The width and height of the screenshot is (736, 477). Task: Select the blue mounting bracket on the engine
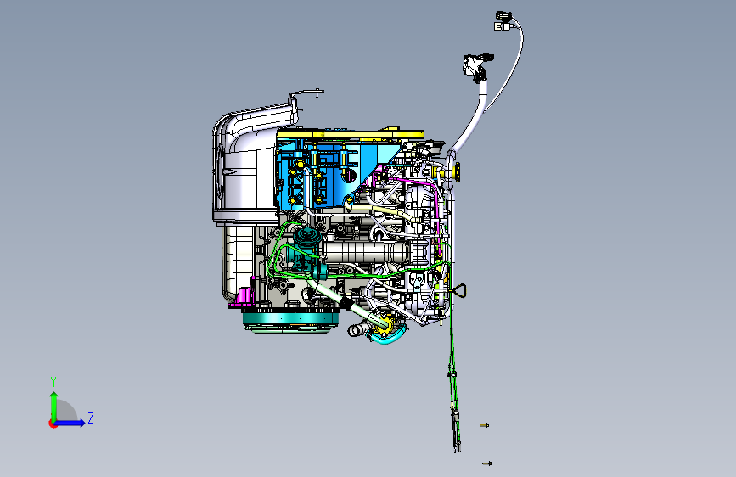pyautogui.click(x=334, y=174)
